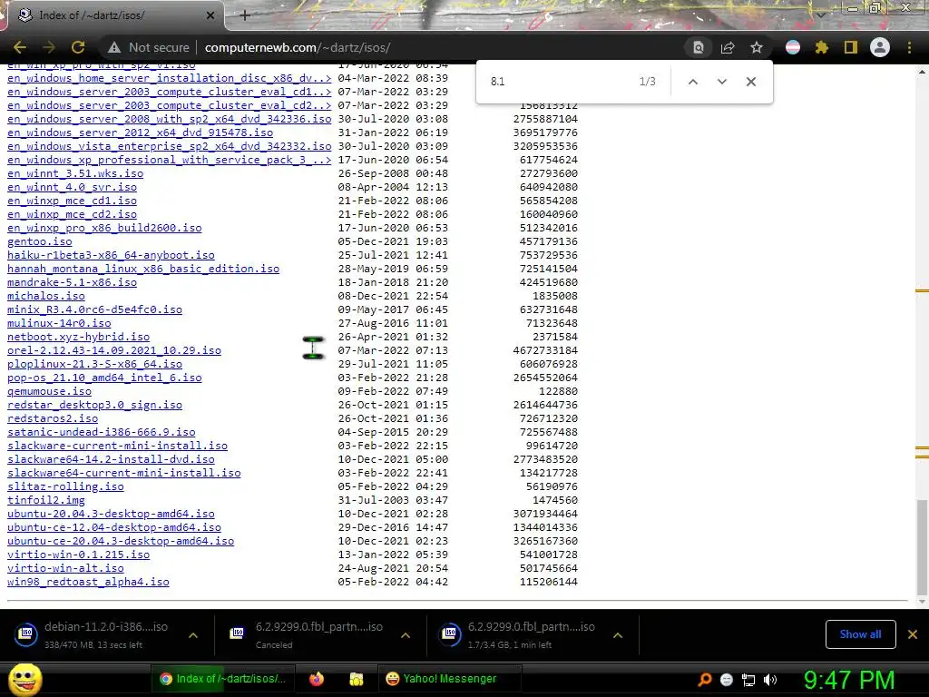This screenshot has width=929, height=697.
Task: Open the file manager taskbar icon
Action: click(356, 679)
